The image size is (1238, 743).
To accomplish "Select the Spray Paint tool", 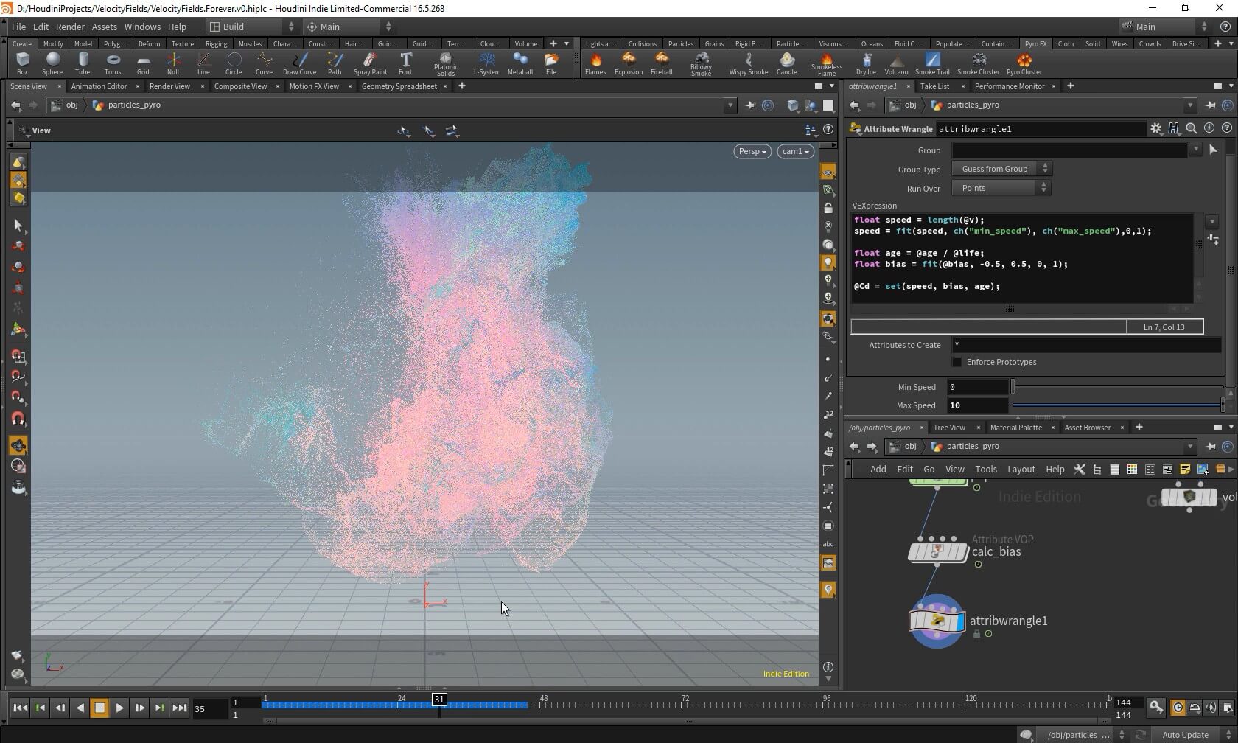I will coord(370,63).
